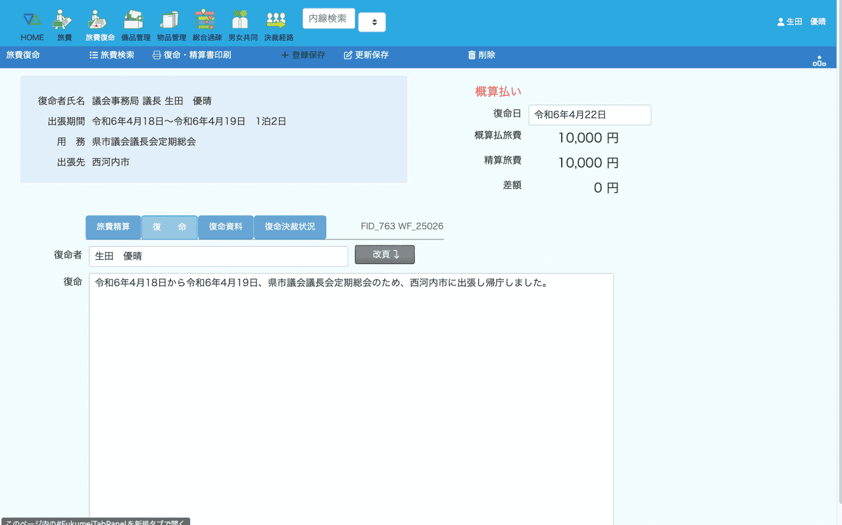Screen dimensions: 842x525
Task: Expand the dropdown next to 内線検索
Action: (372, 22)
